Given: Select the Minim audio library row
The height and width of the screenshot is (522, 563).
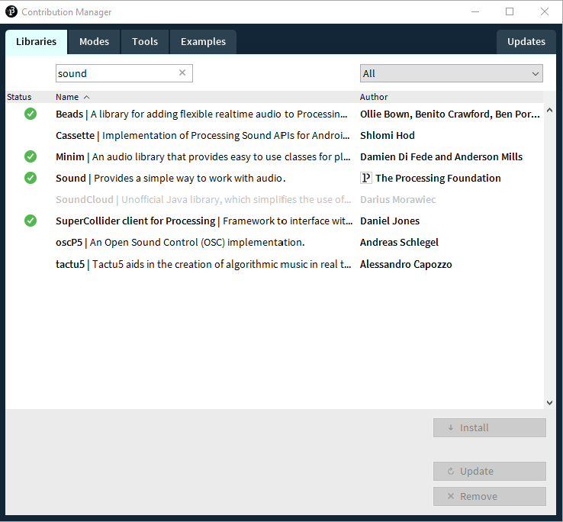Looking at the screenshot, I should click(x=275, y=156).
